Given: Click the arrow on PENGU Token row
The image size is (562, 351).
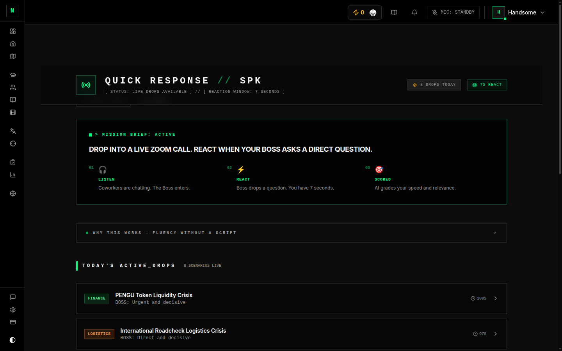Looking at the screenshot, I should pos(496,298).
